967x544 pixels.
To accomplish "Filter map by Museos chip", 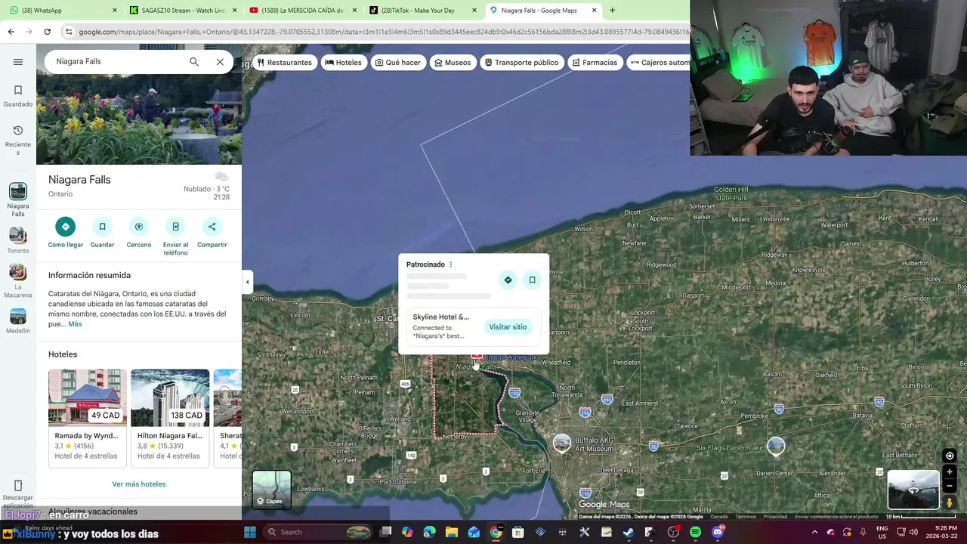I will click(453, 63).
